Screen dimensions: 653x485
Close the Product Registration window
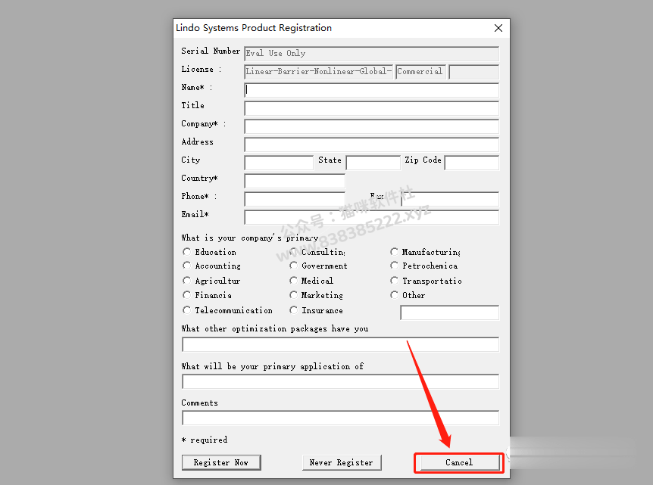[x=498, y=28]
